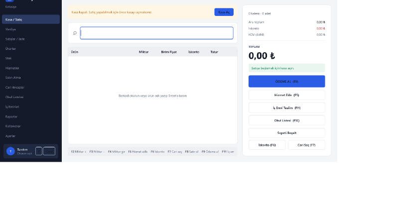Open Okul Listesi (F12) button
This screenshot has width=395, height=222.
click(x=287, y=120)
